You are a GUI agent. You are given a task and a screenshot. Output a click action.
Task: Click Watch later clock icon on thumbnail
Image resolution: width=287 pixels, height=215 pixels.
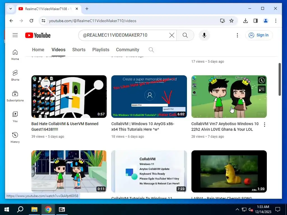[262, 80]
